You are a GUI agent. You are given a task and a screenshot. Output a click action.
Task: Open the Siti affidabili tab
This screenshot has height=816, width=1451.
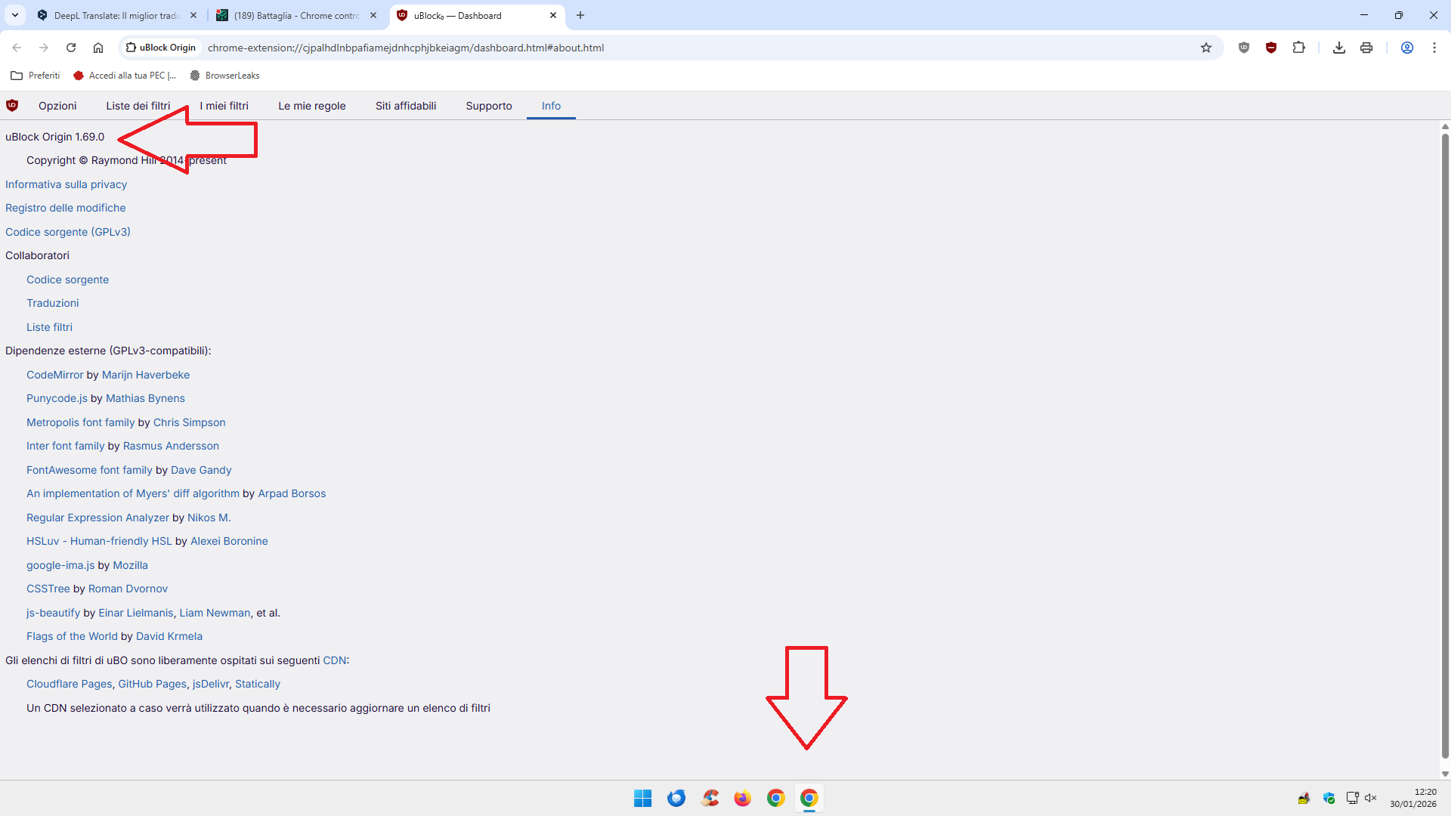[406, 106]
